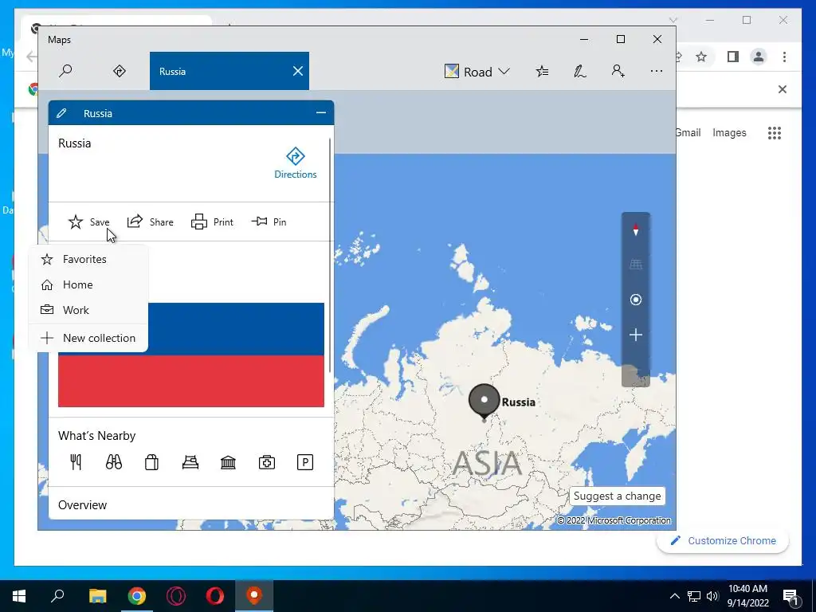Image resolution: width=816 pixels, height=612 pixels.
Task: Get Directions to Russia
Action: [x=295, y=163]
